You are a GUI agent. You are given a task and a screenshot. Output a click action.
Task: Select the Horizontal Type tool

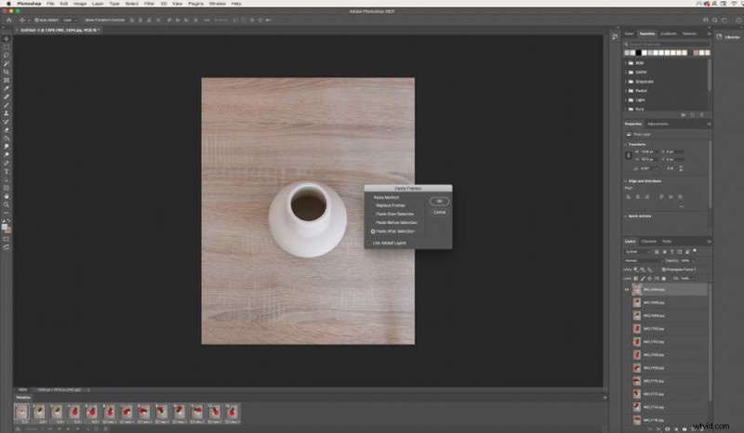pos(7,172)
